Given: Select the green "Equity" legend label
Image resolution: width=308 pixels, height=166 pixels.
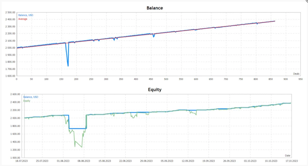Looking at the screenshot, I should pyautogui.click(x=27, y=101).
